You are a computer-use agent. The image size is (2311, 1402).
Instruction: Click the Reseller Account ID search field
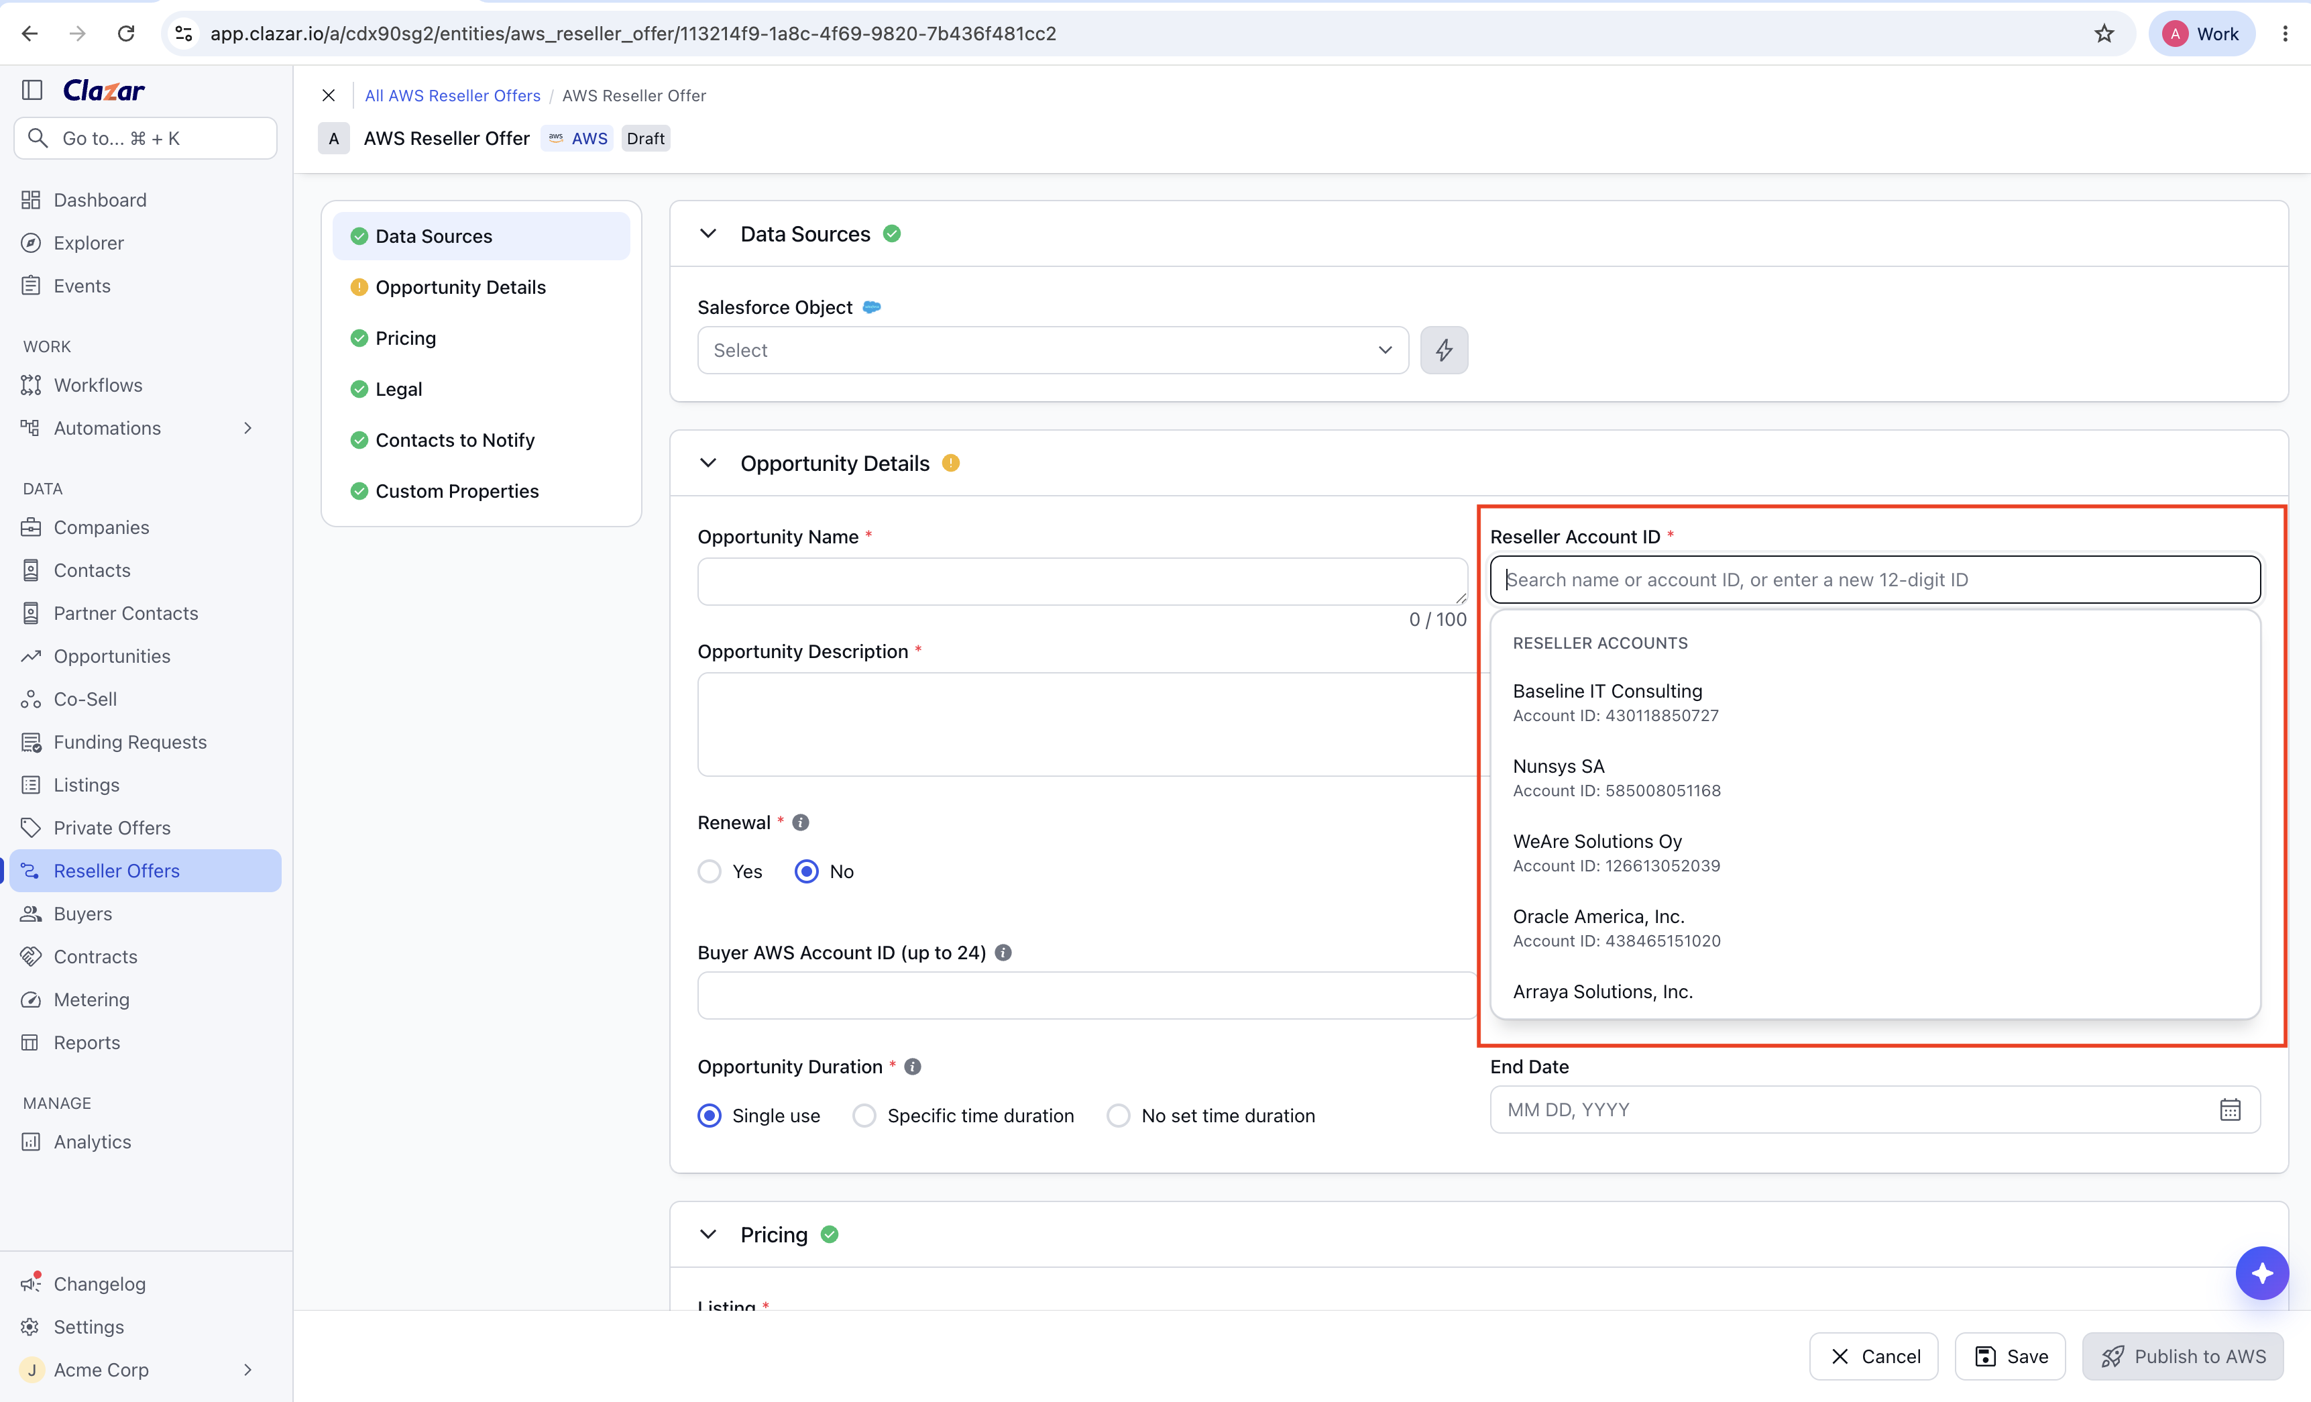pos(1875,579)
